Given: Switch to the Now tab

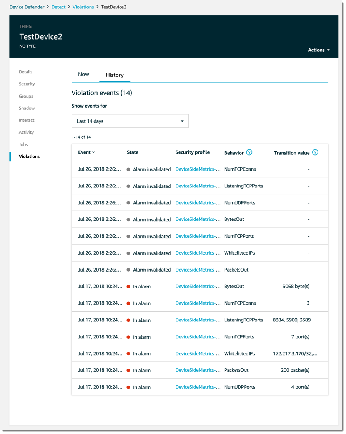Looking at the screenshot, I should (83, 75).
